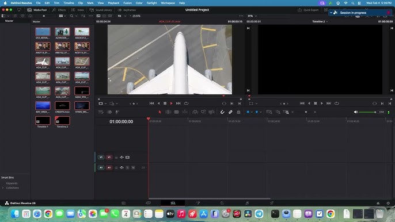This screenshot has height=222, width=395.
Task: Open the Playback menu
Action: [x=113, y=3]
